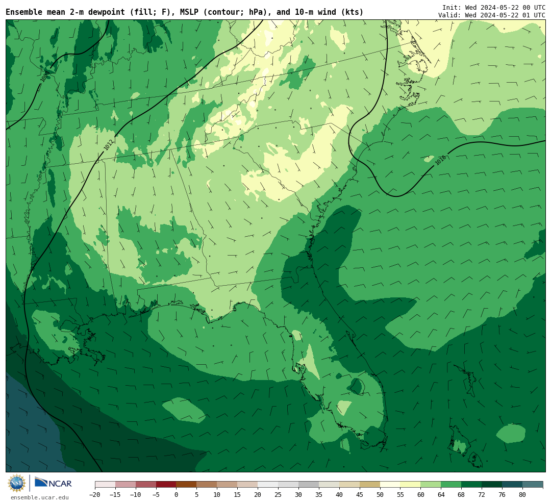Select the medium green 64 to 68 swatch
Image resolution: width=551 pixels, height=504 pixels.
(x=451, y=485)
